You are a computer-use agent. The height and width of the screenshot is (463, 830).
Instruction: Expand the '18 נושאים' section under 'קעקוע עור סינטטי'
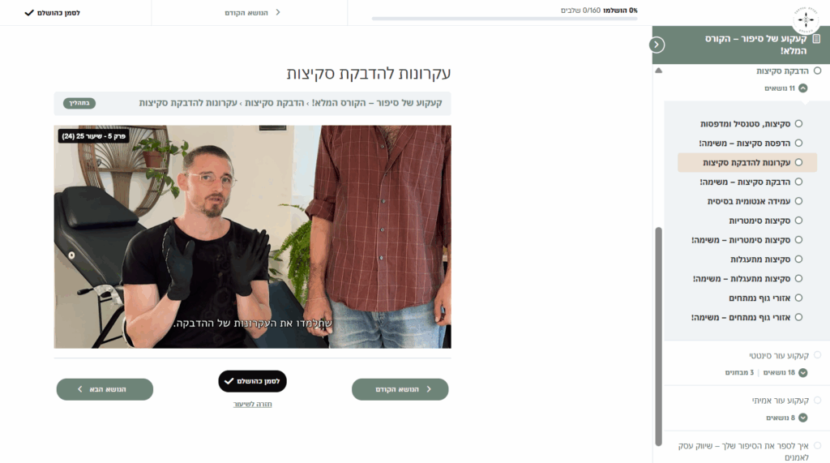point(803,373)
